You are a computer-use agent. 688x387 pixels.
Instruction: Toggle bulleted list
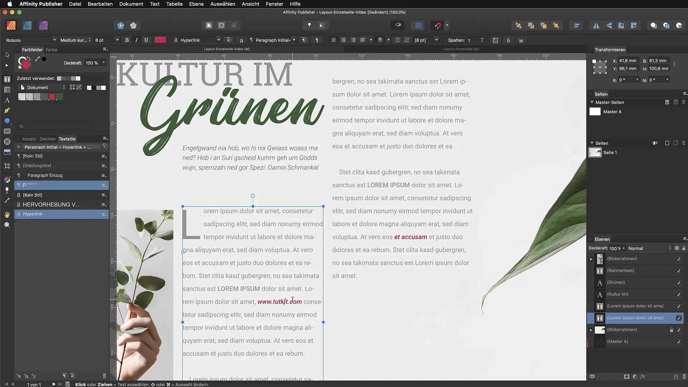[x=397, y=40]
